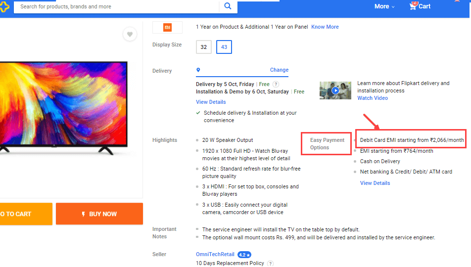Click the Mi brand logo
Image resolution: width=471 pixels, height=267 pixels.
[x=167, y=27]
